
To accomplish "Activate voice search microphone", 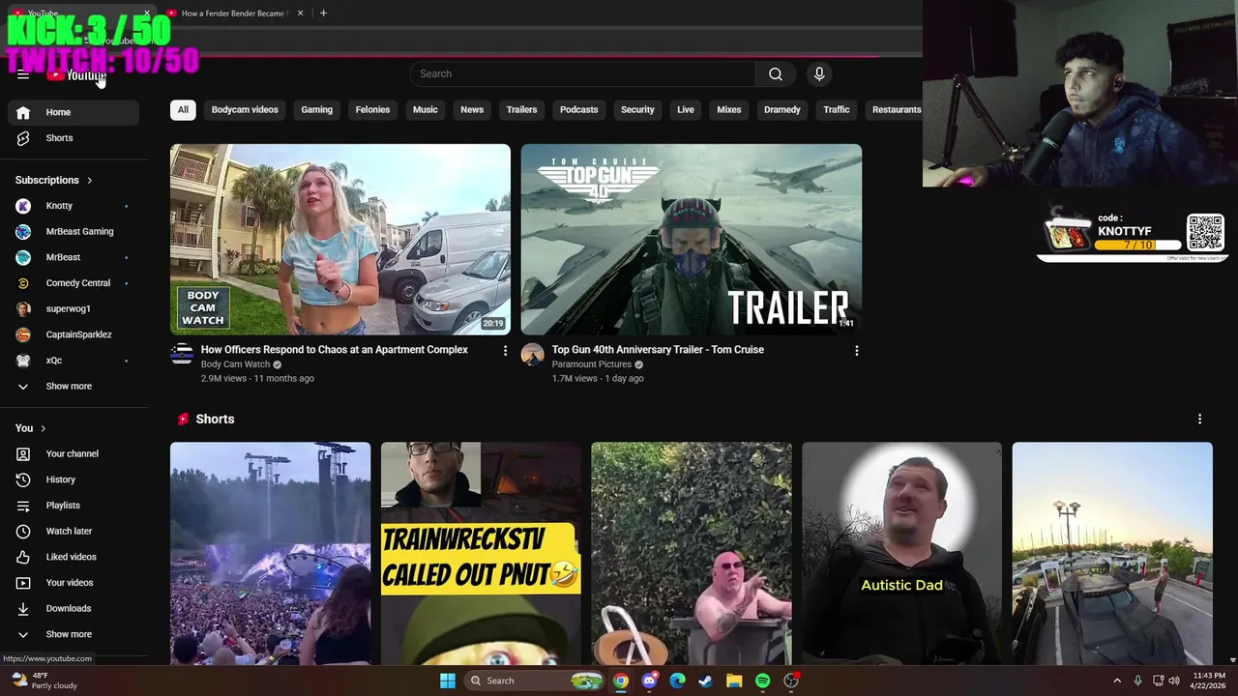I will [819, 74].
